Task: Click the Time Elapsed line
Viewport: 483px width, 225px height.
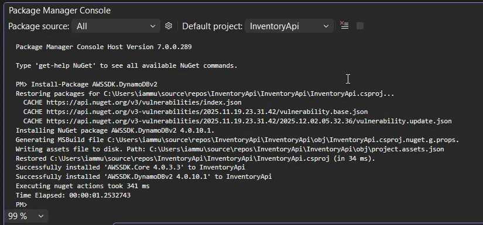Action: [73, 195]
